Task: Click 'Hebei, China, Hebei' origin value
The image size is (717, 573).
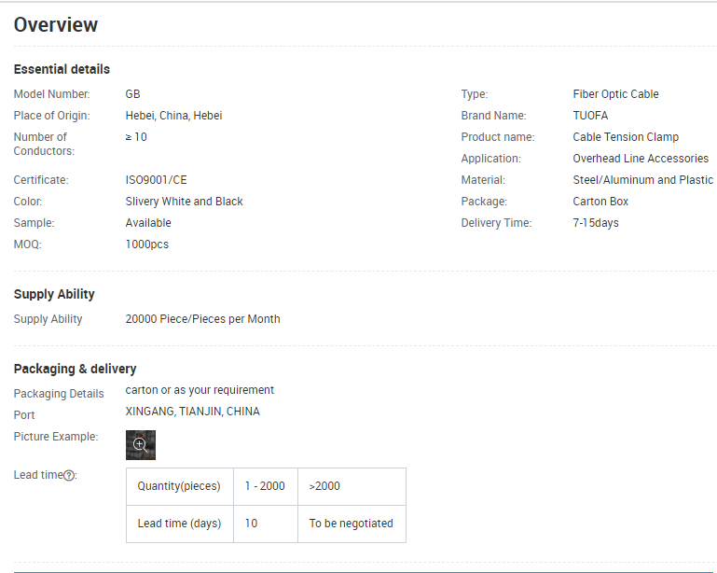Action: point(173,116)
